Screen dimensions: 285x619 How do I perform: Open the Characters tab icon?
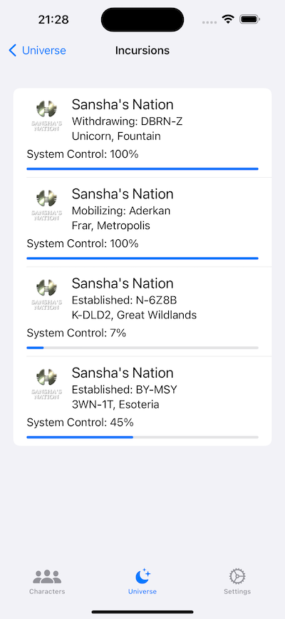tap(47, 577)
